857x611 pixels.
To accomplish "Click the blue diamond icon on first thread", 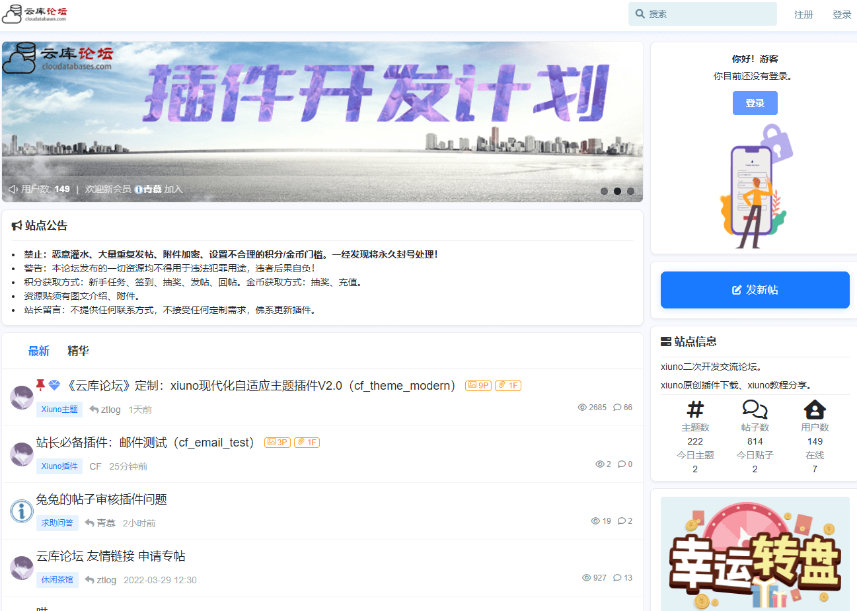I will tap(55, 385).
